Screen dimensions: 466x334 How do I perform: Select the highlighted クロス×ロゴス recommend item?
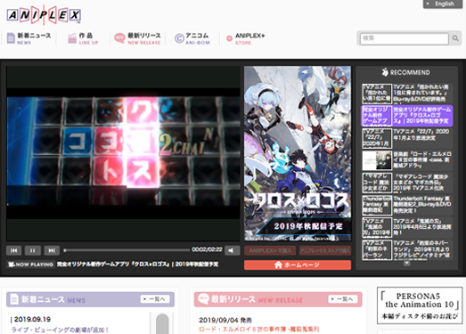(407, 116)
